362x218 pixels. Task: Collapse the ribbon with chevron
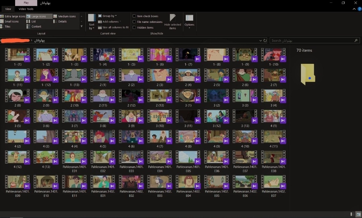pos(354,9)
